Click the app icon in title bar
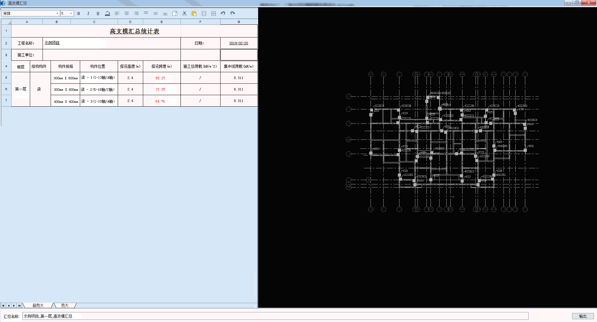Image resolution: width=597 pixels, height=322 pixels. coord(3,3)
